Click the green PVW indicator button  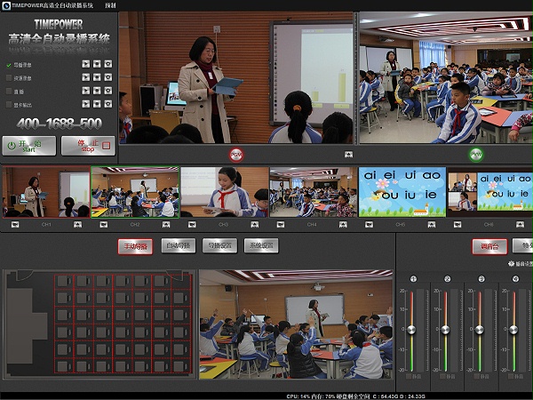(476, 155)
